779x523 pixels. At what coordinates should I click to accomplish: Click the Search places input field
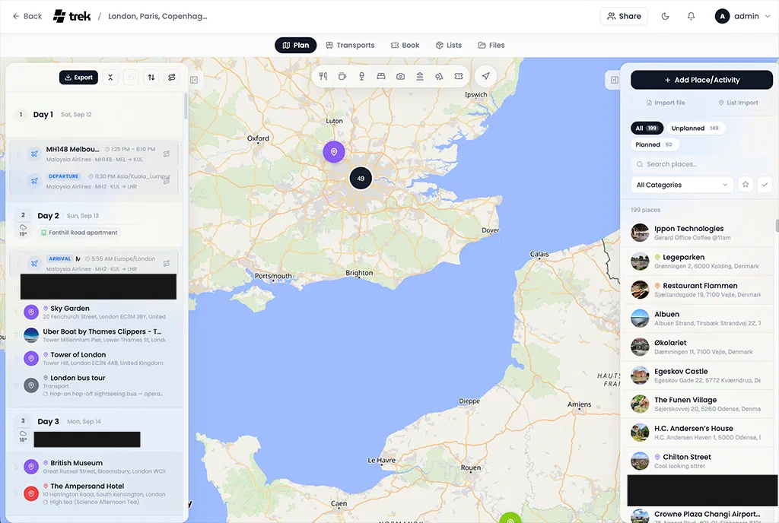(x=701, y=164)
